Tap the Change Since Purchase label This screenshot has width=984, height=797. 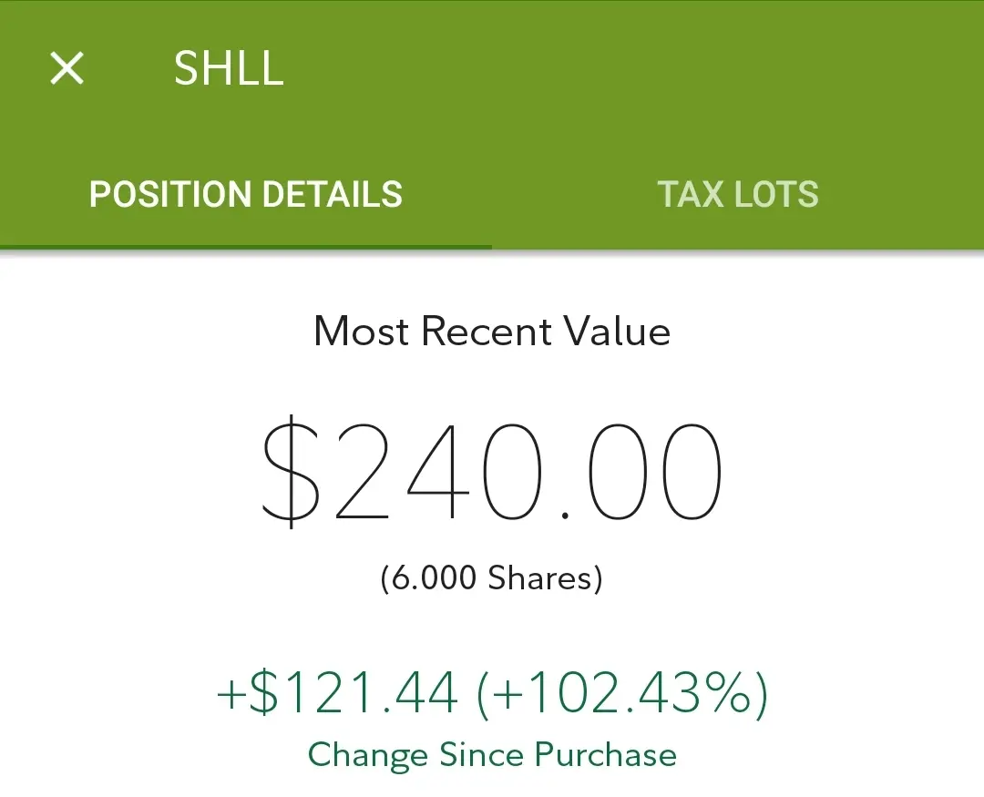click(x=492, y=754)
